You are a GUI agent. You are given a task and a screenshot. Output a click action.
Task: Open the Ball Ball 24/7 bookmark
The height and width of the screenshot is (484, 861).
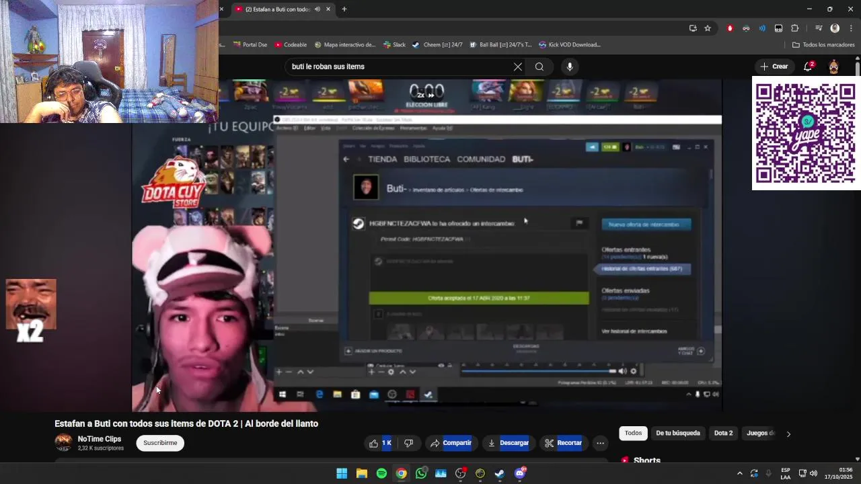point(500,45)
